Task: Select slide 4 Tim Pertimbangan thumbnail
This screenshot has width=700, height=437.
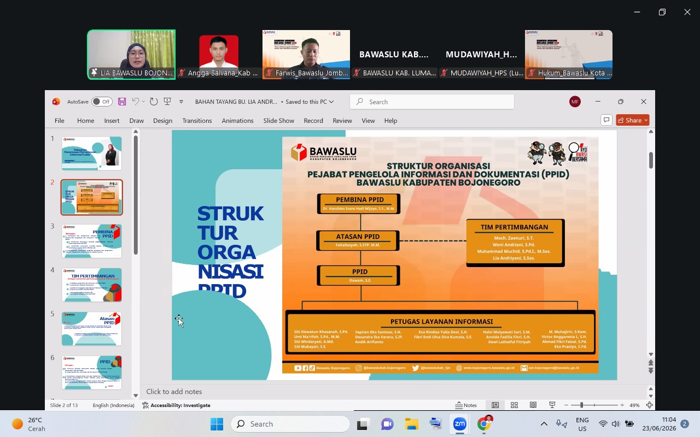Action: [x=92, y=285]
